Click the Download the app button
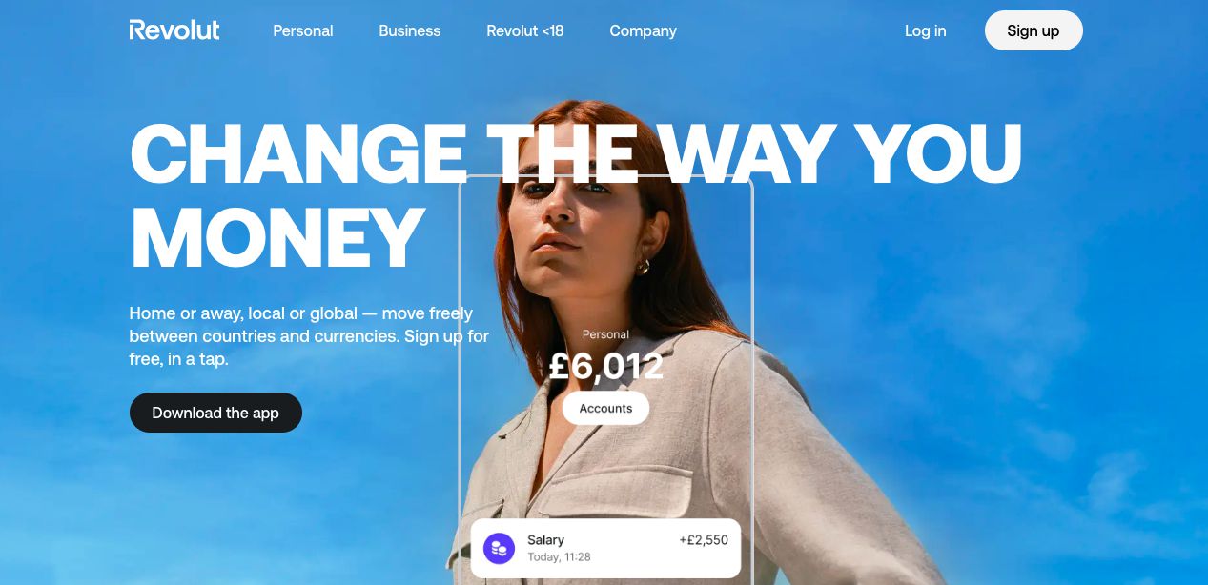The width and height of the screenshot is (1208, 585). tap(215, 413)
